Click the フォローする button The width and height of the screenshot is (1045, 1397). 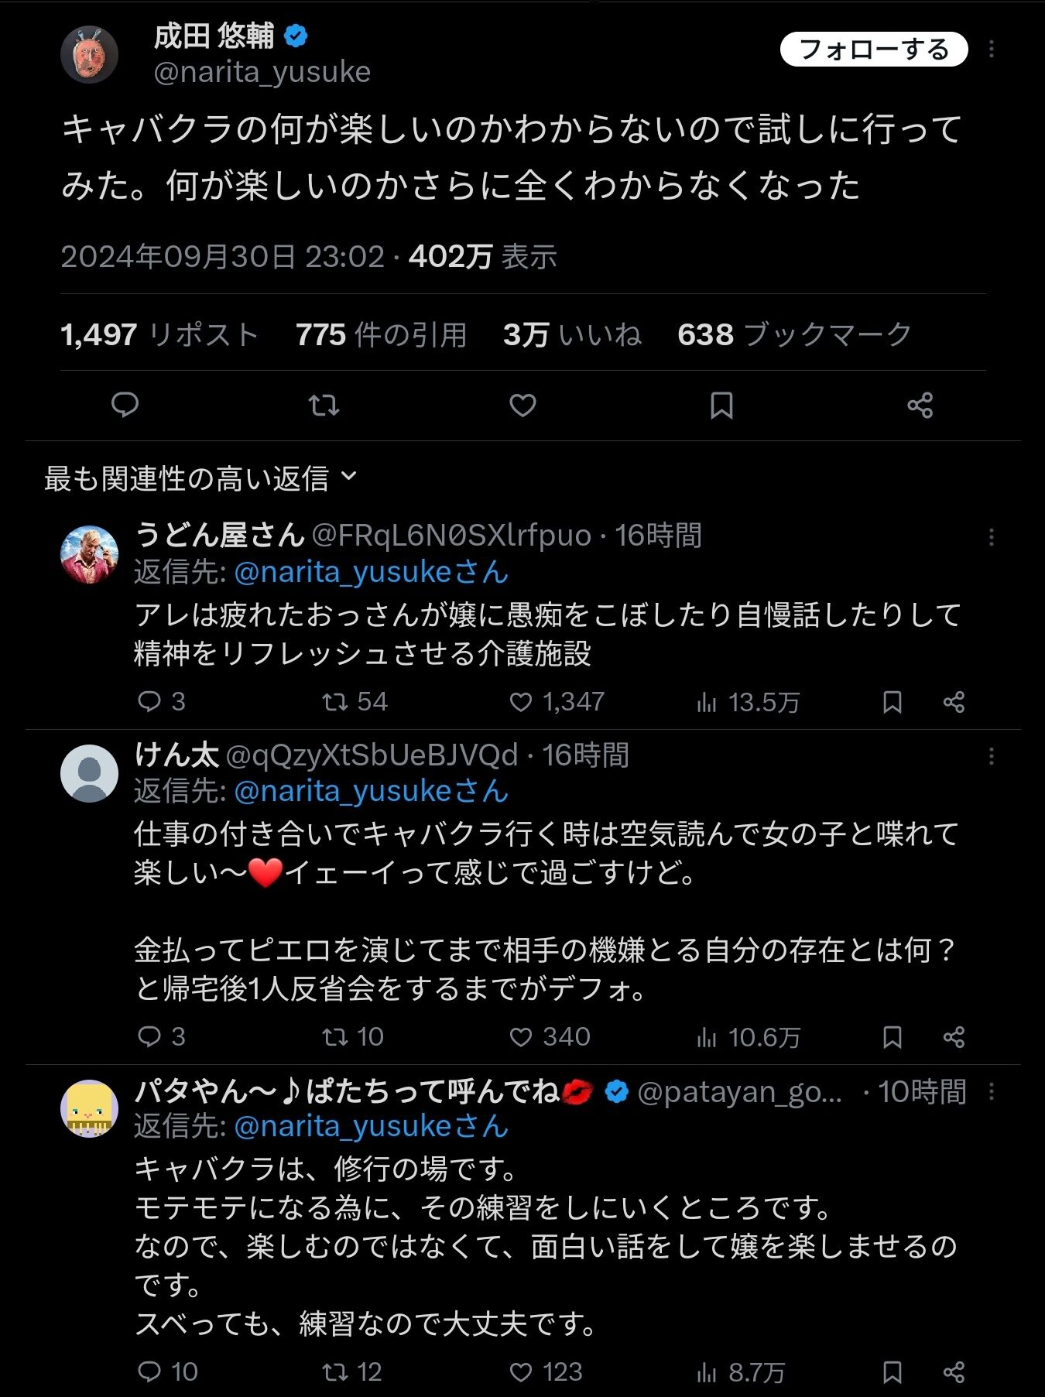coord(874,50)
